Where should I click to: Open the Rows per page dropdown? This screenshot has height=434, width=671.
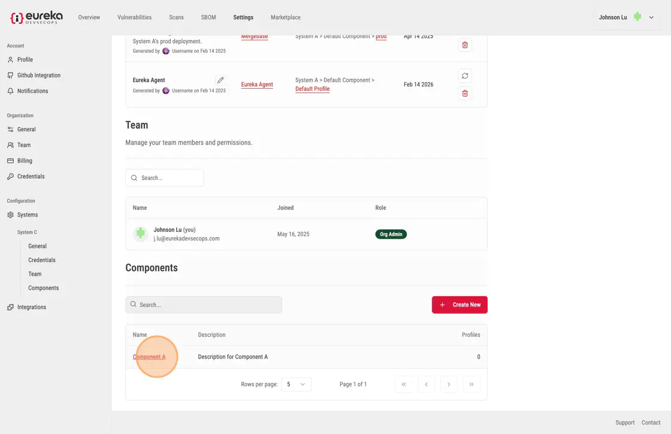pos(296,384)
